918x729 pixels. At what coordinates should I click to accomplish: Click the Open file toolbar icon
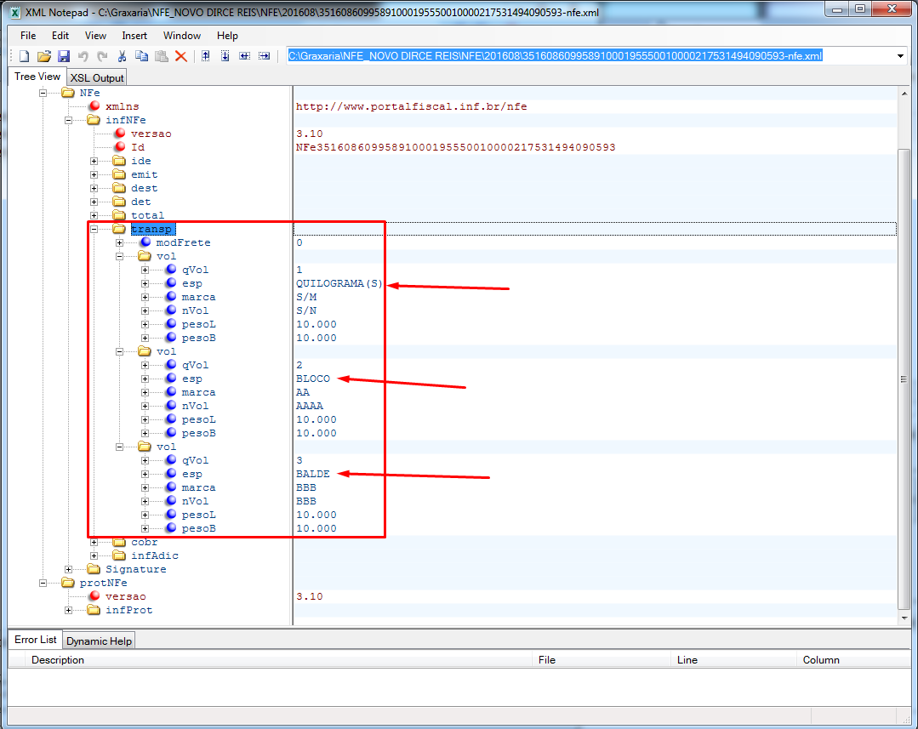(x=44, y=56)
